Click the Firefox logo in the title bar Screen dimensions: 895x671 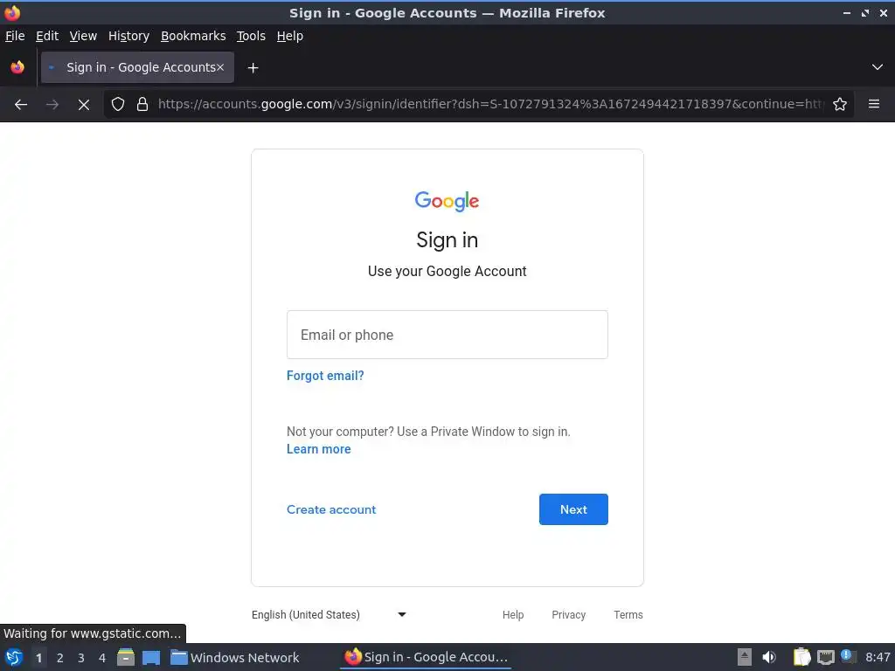[x=12, y=12]
